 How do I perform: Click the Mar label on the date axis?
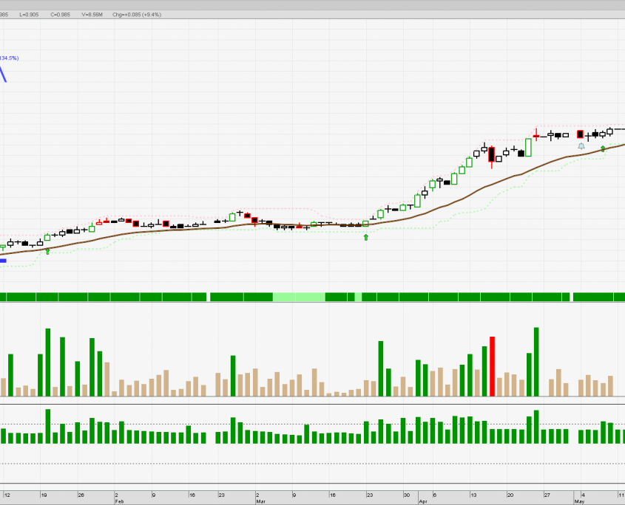click(260, 501)
